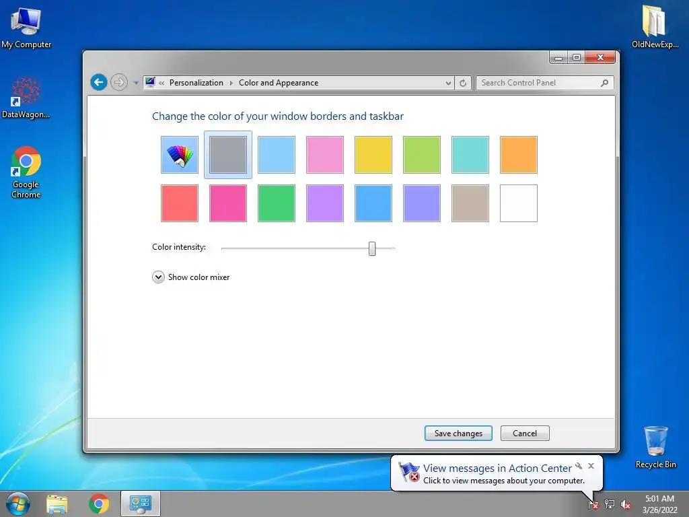
Task: Close the Color and Appearance window
Action: 600,57
